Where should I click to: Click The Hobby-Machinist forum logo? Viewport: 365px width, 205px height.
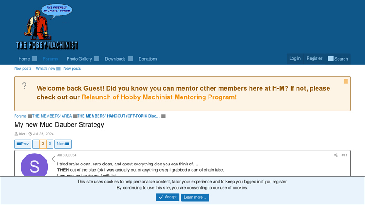tap(47, 27)
